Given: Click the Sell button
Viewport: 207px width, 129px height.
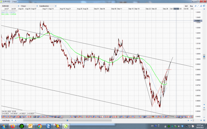Looking at the screenshot, I should (x=186, y=6).
